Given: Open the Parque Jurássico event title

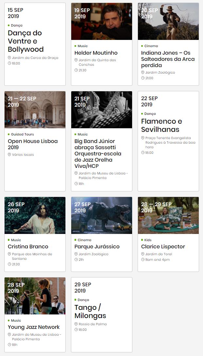Looking at the screenshot, I should pos(97,247).
